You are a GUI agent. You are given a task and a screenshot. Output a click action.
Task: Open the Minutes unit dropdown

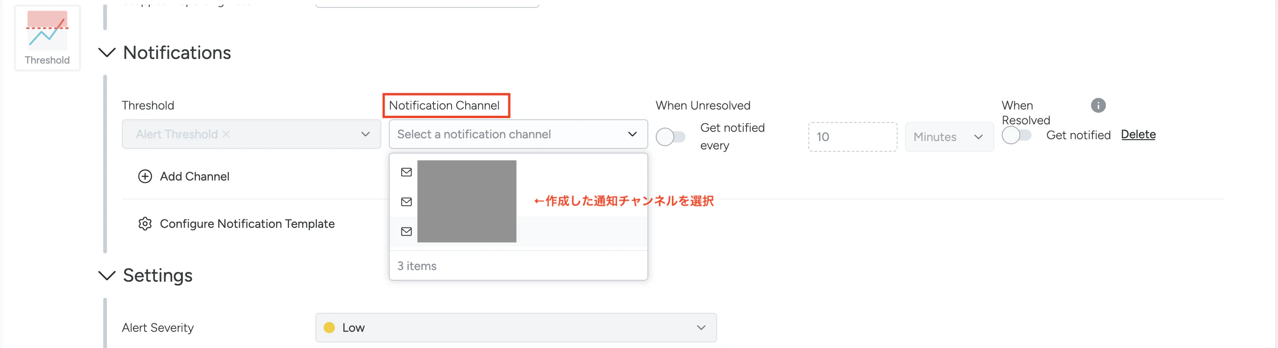point(949,136)
